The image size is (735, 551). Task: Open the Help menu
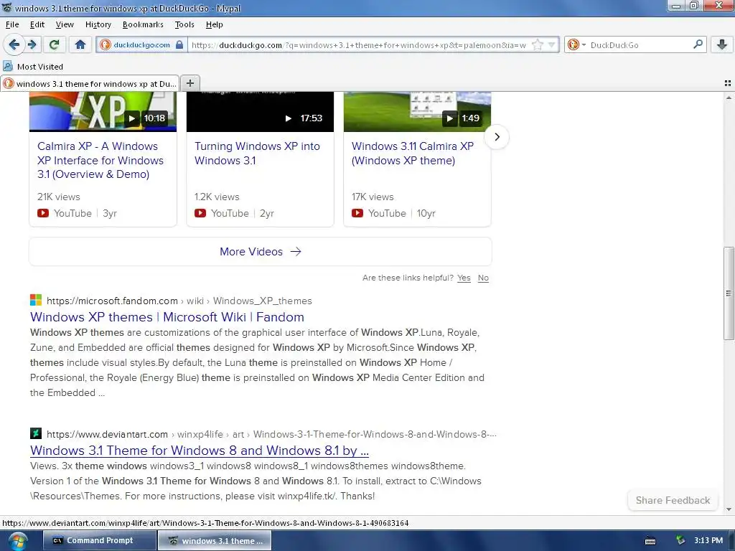coord(214,24)
